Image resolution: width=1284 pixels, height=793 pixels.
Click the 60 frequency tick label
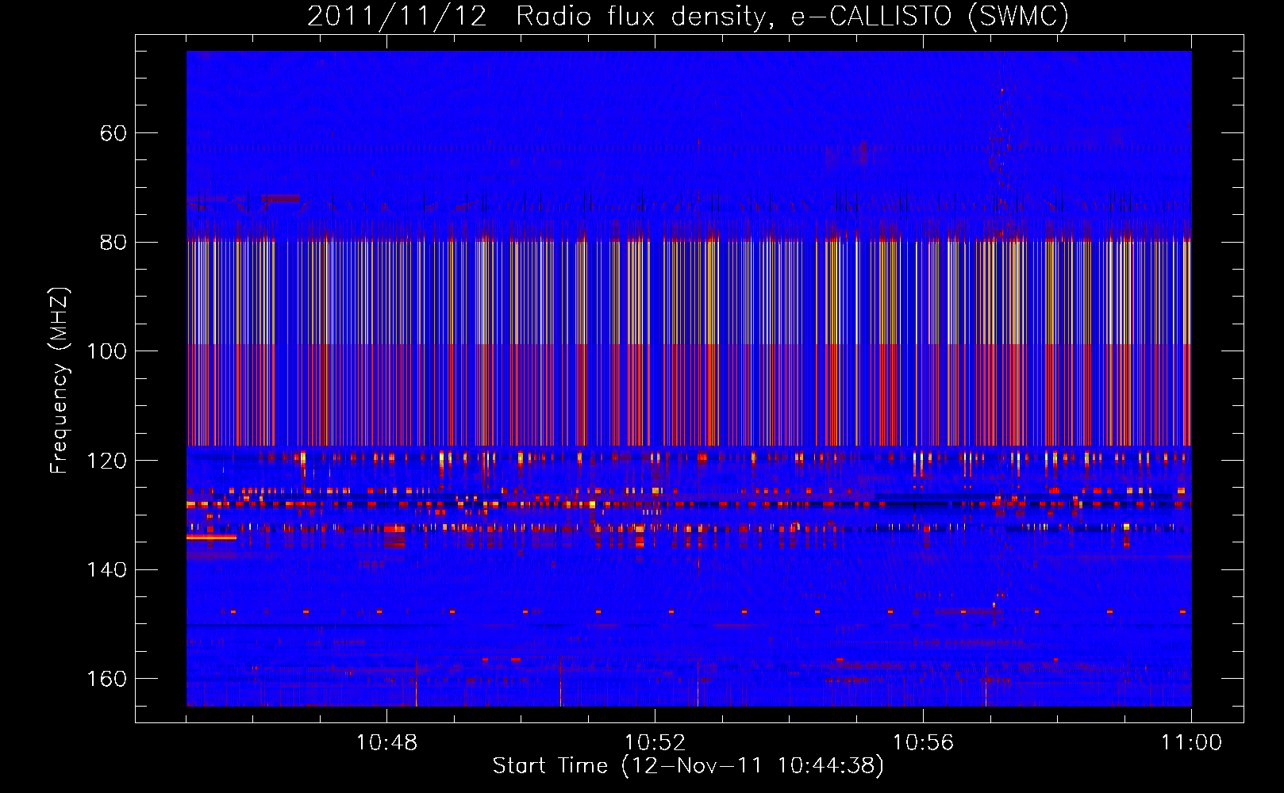[113, 133]
